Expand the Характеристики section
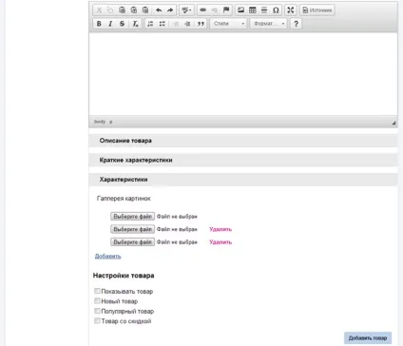Screen dimensions: 403x346 tap(243, 180)
